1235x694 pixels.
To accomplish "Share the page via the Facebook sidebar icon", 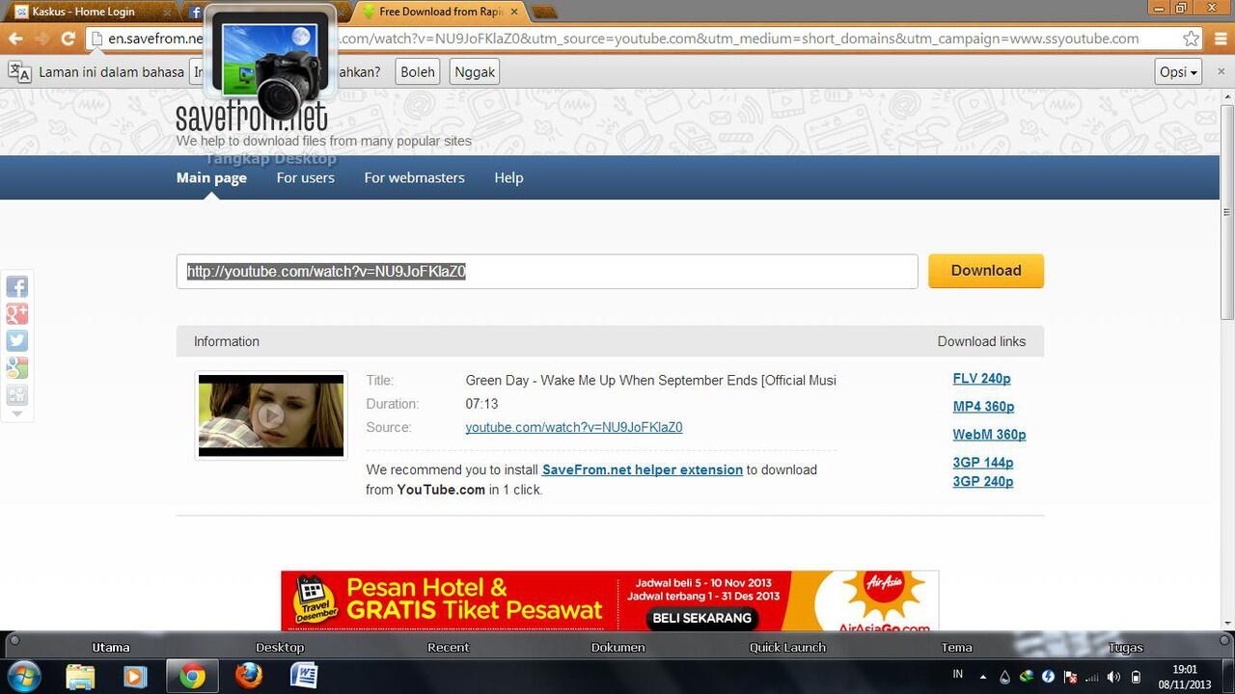I will (x=16, y=286).
